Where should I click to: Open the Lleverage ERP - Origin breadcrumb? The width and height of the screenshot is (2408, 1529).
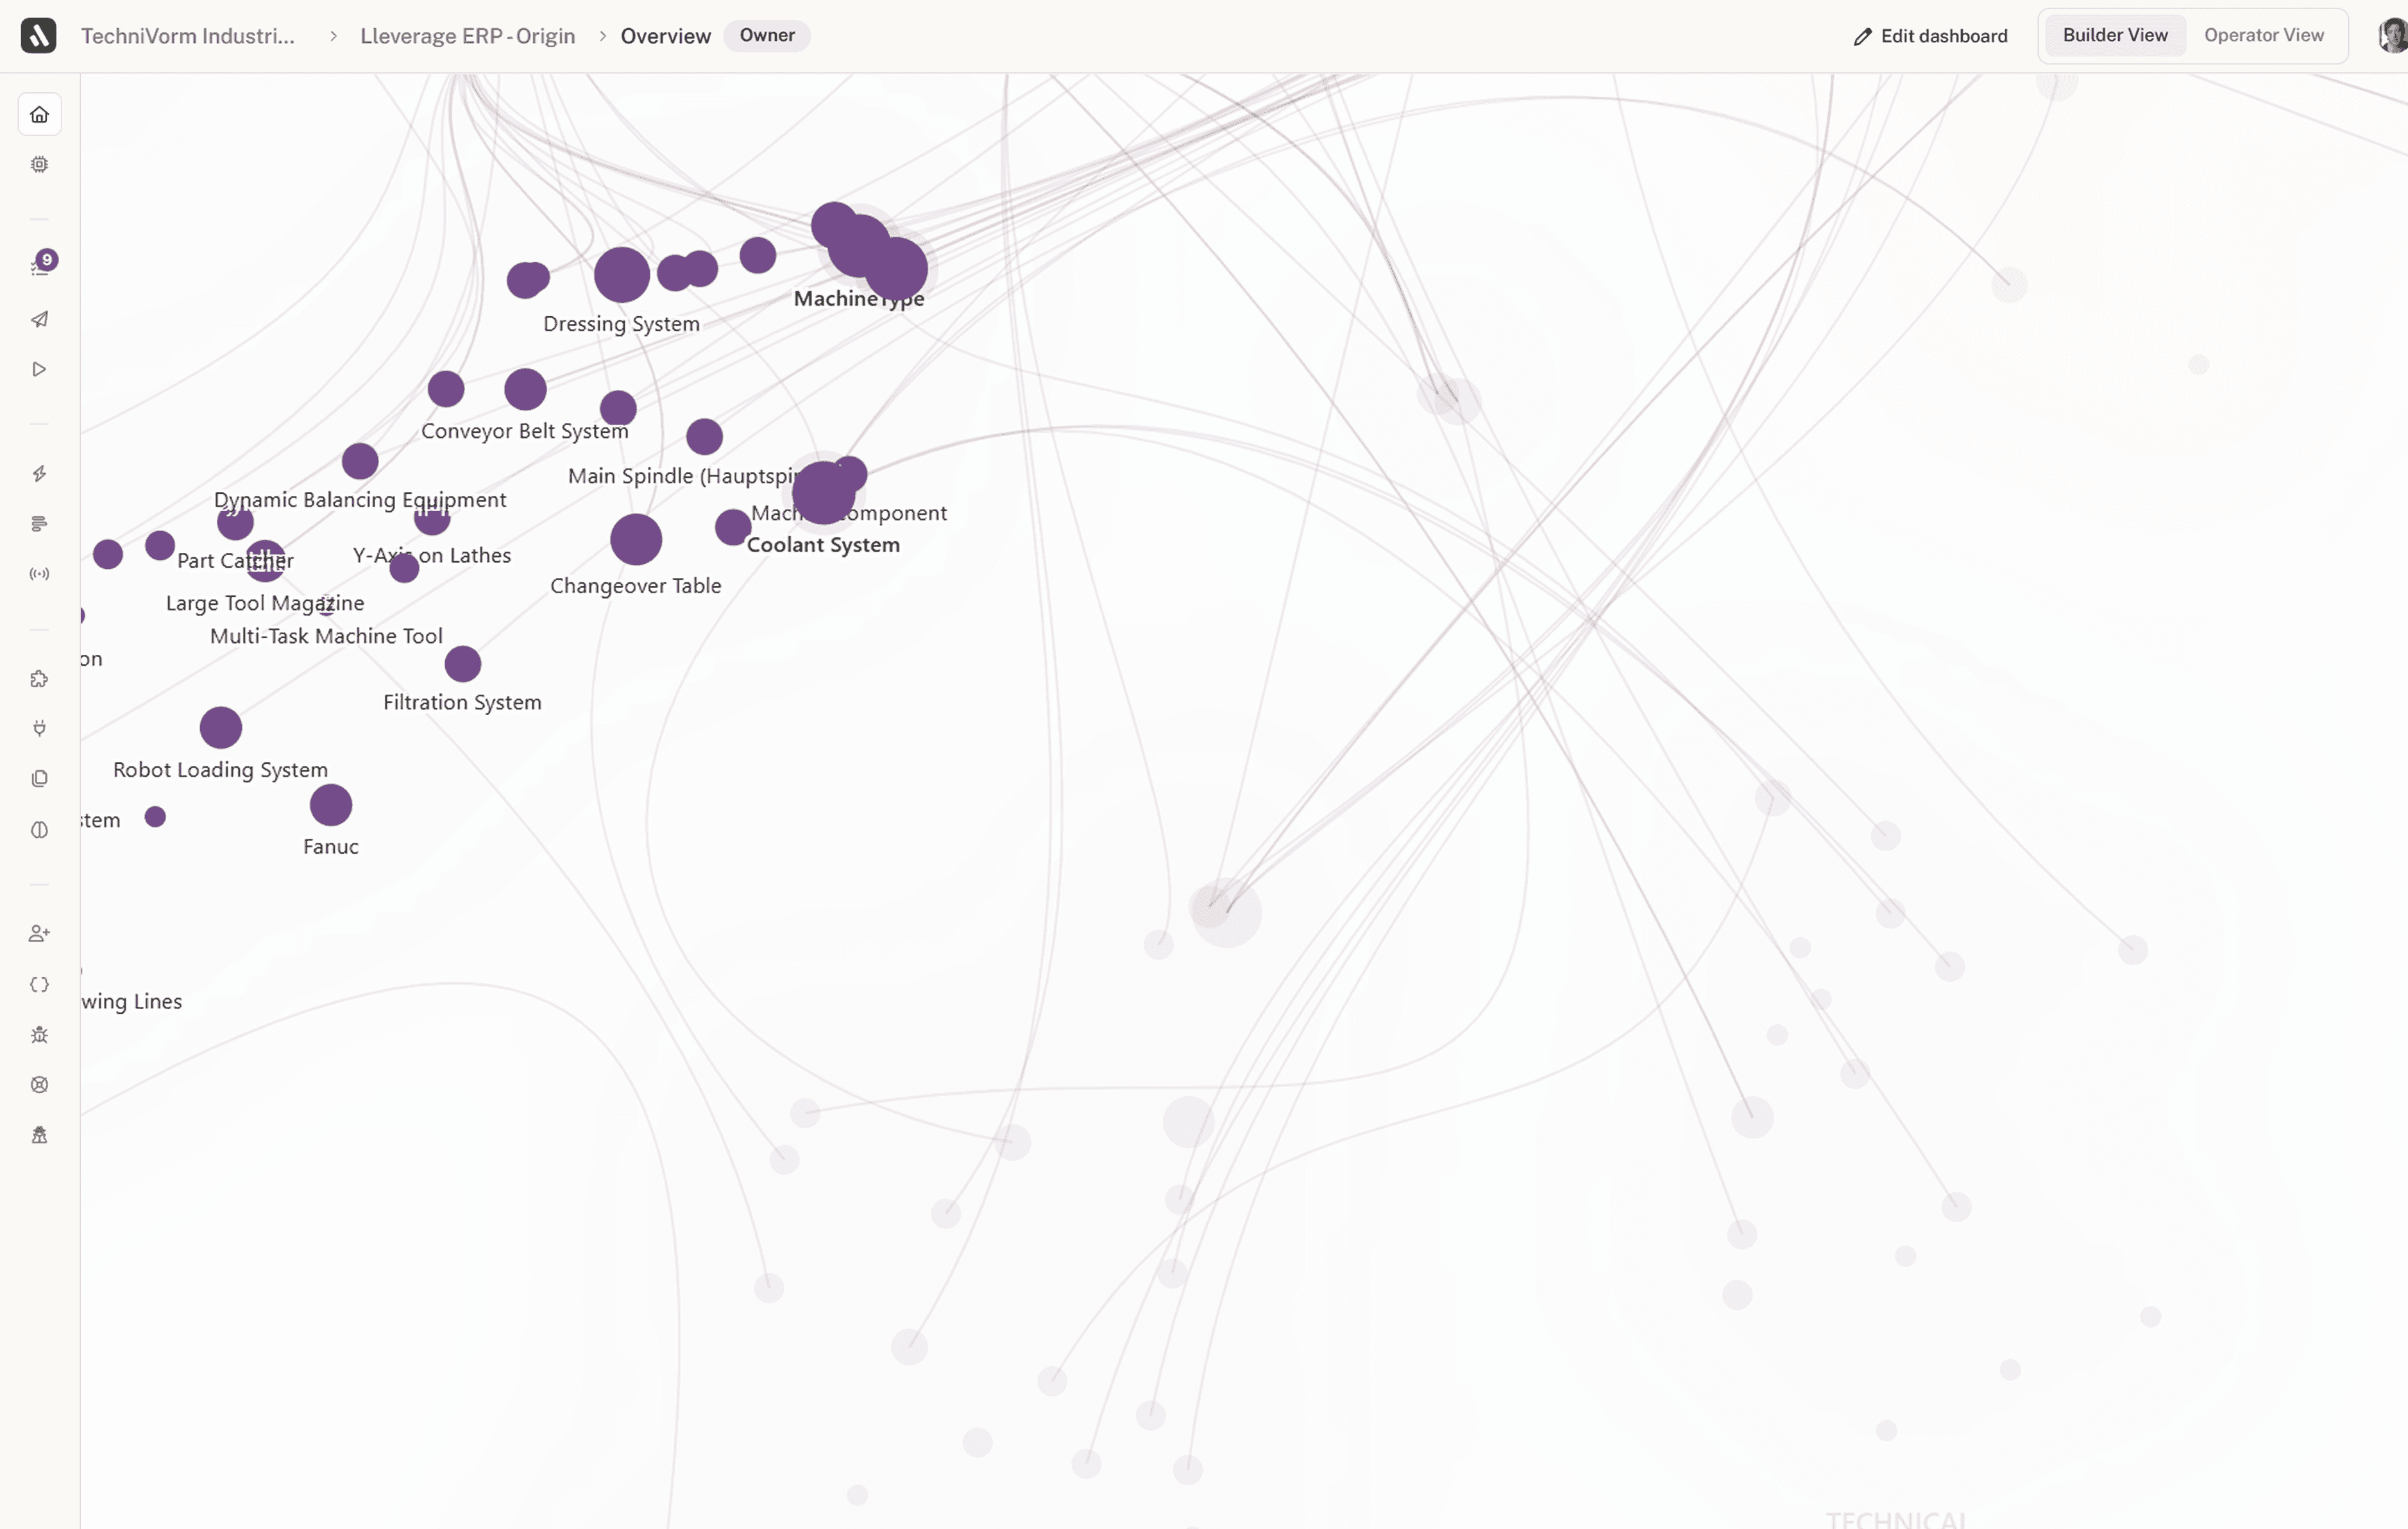pos(466,35)
